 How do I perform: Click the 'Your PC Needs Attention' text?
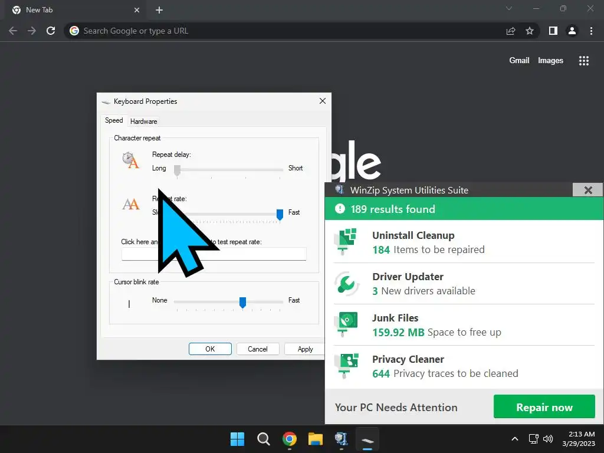(x=396, y=407)
